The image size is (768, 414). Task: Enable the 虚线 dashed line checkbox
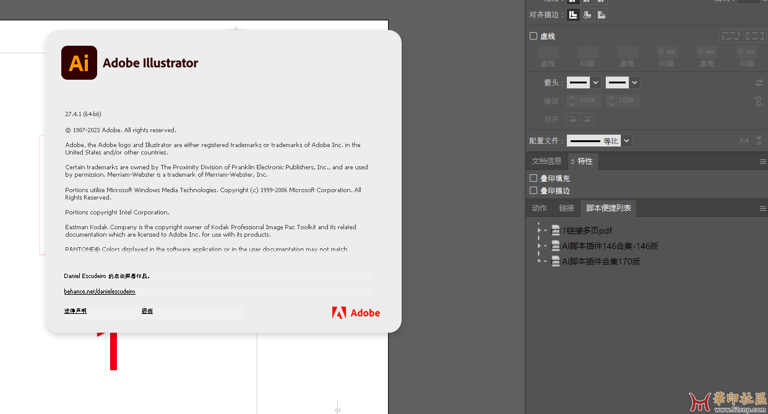pos(533,36)
